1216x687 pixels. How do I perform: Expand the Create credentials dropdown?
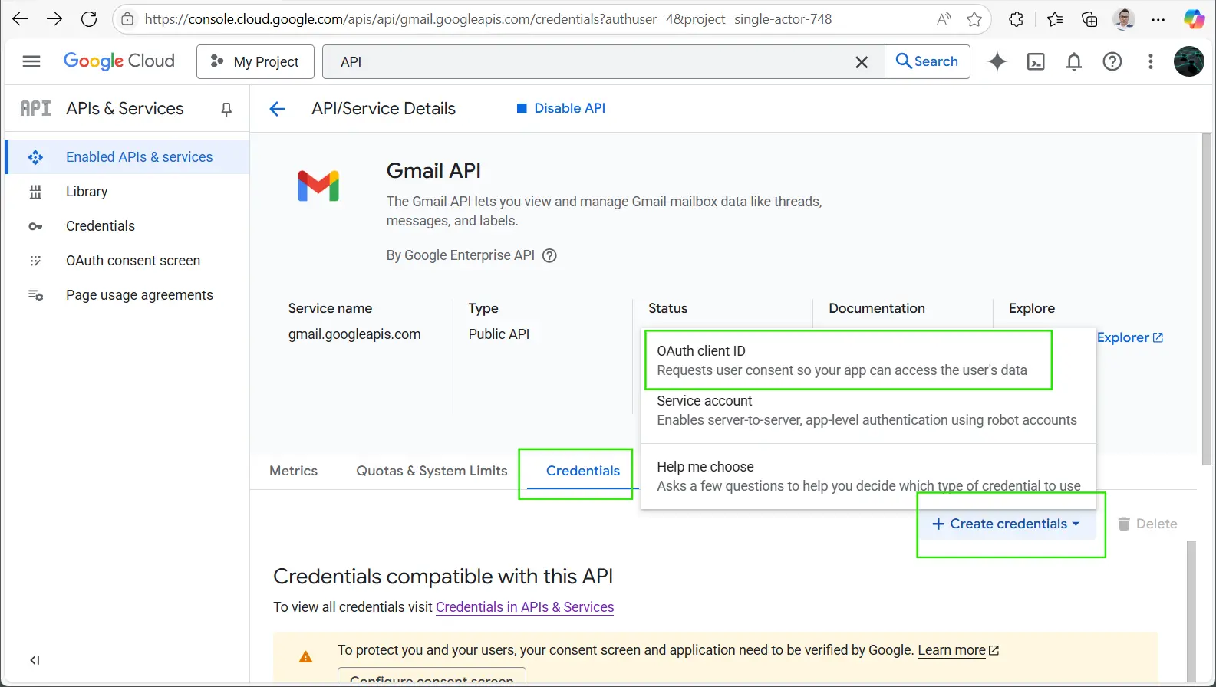(1006, 524)
